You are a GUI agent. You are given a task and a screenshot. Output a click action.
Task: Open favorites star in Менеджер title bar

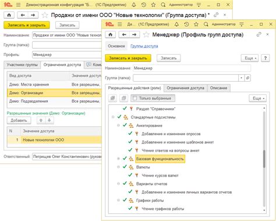(x=196, y=24)
